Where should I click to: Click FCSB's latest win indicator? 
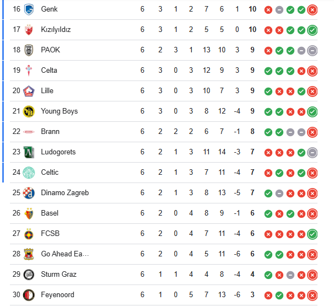[x=313, y=234]
